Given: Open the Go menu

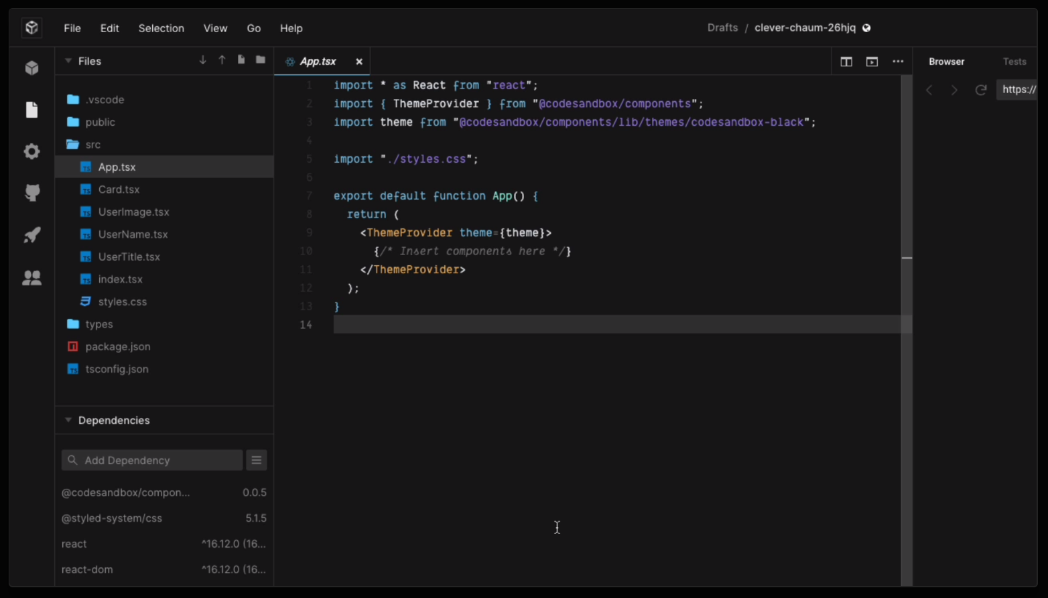Looking at the screenshot, I should point(254,28).
